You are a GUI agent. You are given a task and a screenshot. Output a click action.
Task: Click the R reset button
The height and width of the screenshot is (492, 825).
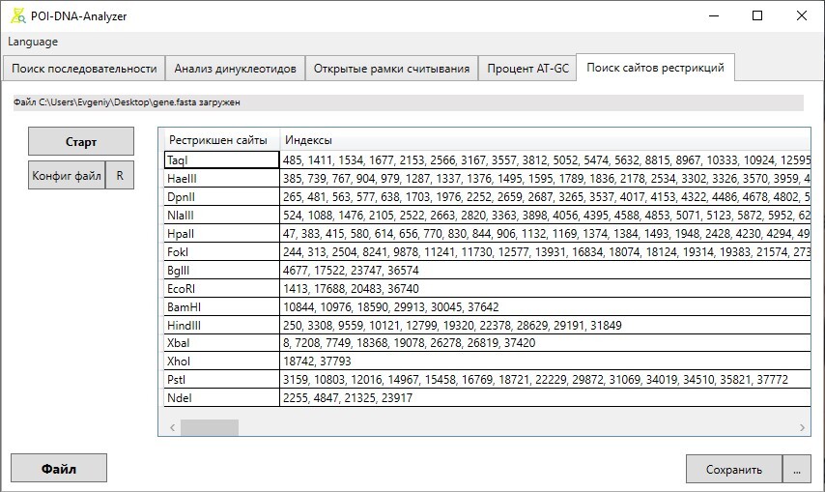pos(120,176)
